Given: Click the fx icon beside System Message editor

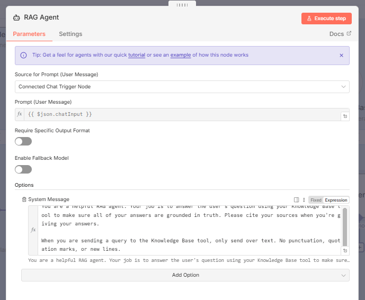Looking at the screenshot, I should coord(33,230).
